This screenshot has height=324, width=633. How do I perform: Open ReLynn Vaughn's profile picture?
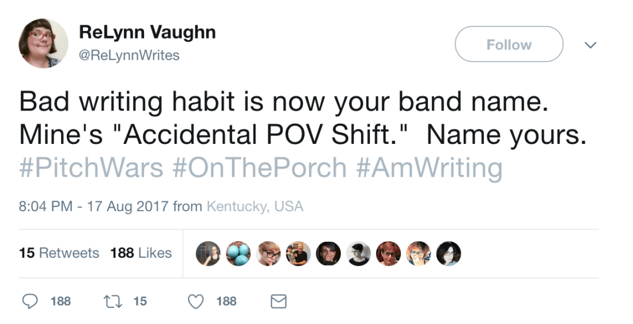pyautogui.click(x=43, y=44)
